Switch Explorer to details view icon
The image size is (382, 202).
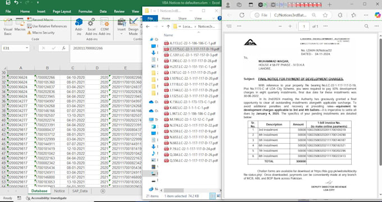212,196
